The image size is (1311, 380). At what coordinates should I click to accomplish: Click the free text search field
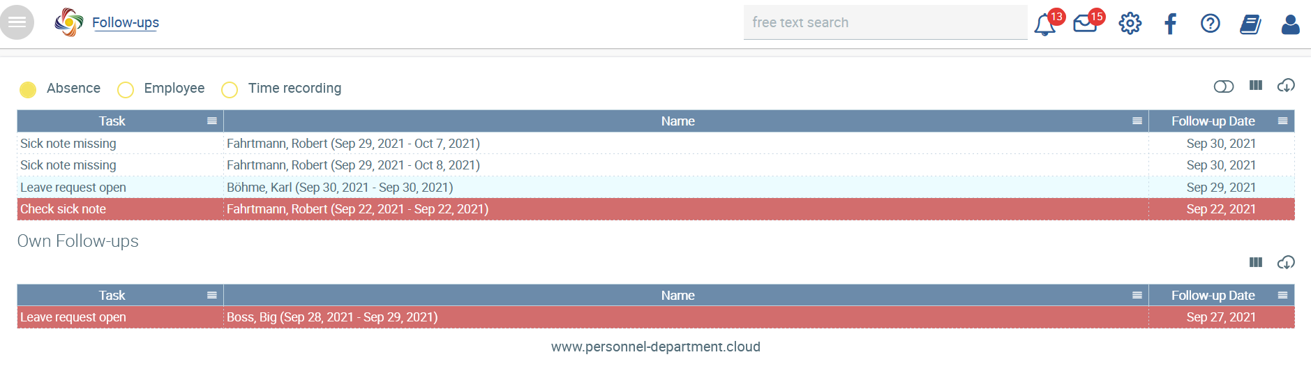[x=885, y=22]
